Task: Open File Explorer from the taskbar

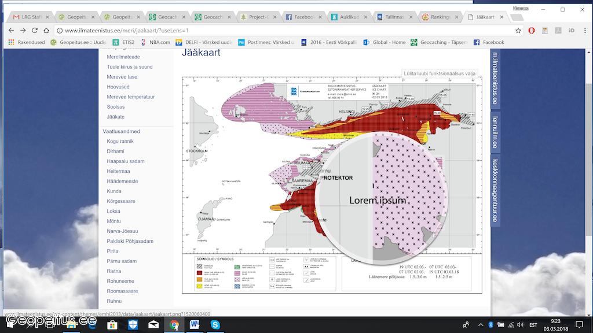Action: click(71, 325)
